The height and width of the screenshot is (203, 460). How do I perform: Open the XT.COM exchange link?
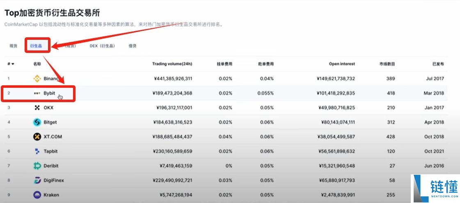click(x=53, y=137)
